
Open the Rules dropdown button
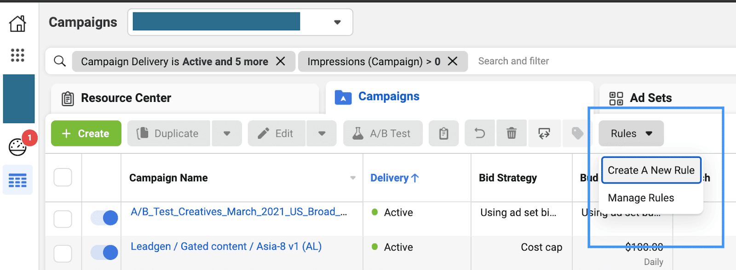tap(631, 134)
